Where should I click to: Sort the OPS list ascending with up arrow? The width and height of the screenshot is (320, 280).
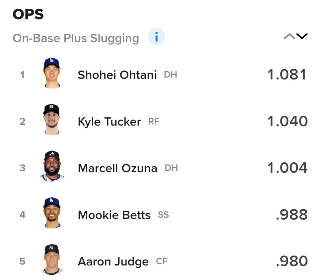[x=289, y=36]
